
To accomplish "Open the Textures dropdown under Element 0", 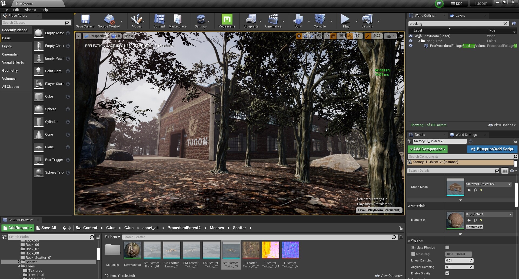I will coord(474,227).
